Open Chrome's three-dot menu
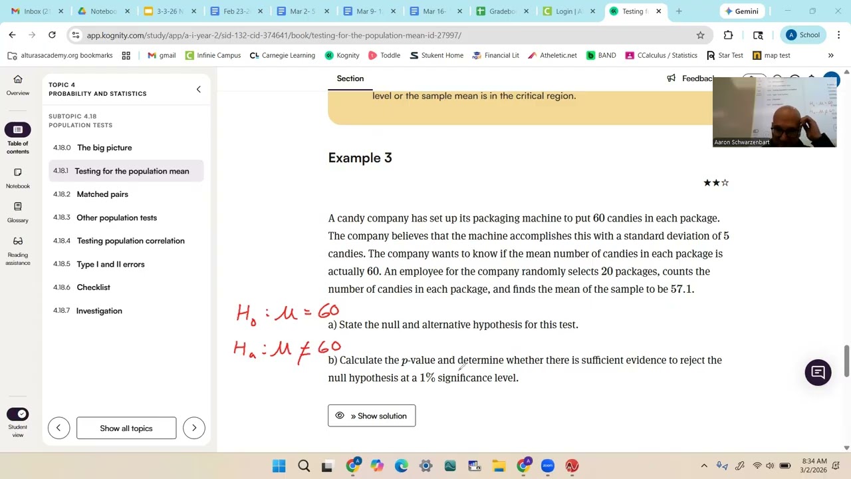Screen dimensions: 851x479 [x=839, y=35]
